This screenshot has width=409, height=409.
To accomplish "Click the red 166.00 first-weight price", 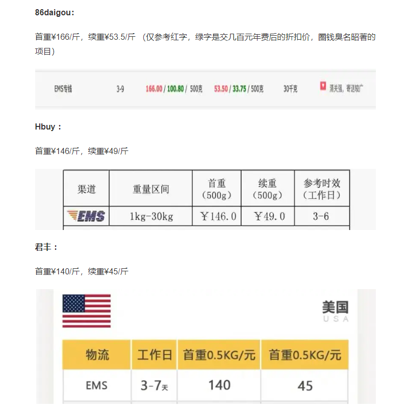I will click(x=154, y=89).
